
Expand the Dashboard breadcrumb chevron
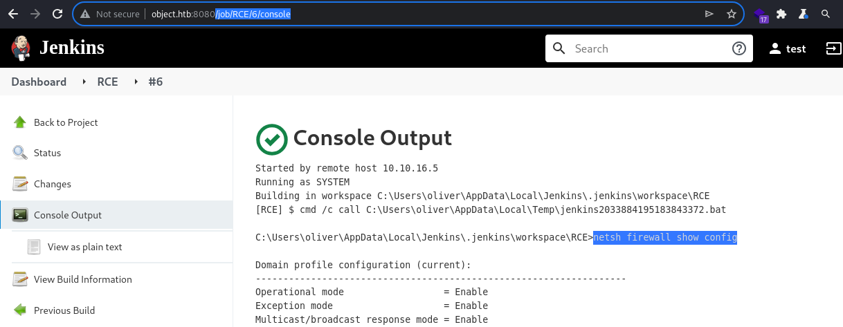click(x=83, y=82)
